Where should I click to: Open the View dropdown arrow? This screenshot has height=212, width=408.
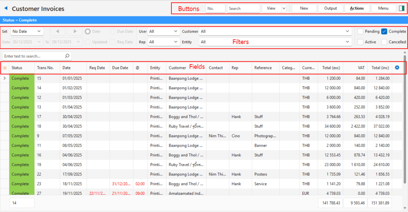pos(284,8)
